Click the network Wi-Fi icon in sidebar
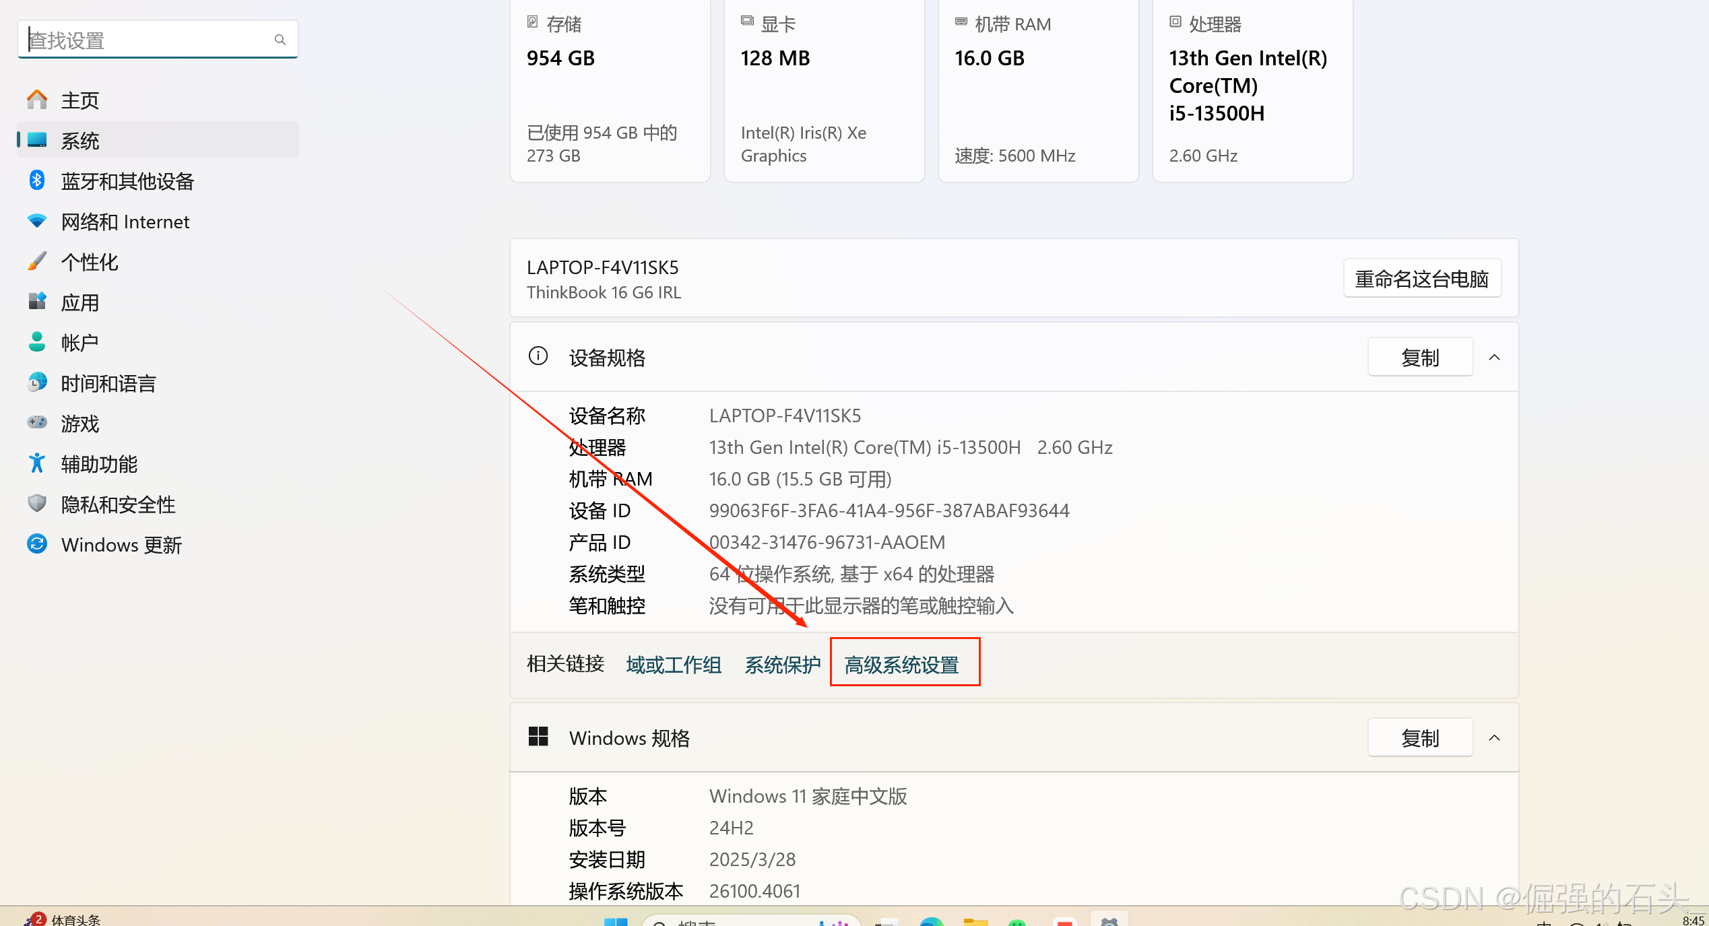 37,221
